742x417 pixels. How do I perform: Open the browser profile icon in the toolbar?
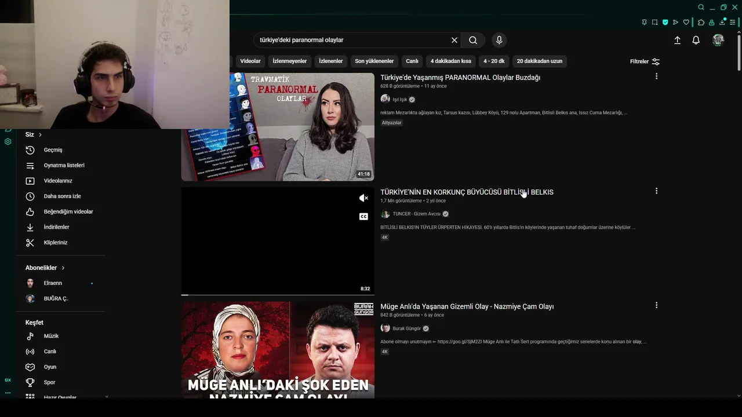tap(712, 22)
